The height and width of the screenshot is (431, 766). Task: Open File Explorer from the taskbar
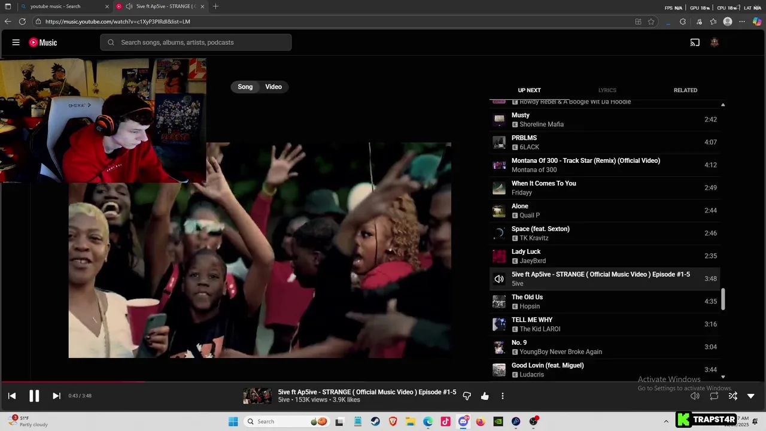point(411,421)
